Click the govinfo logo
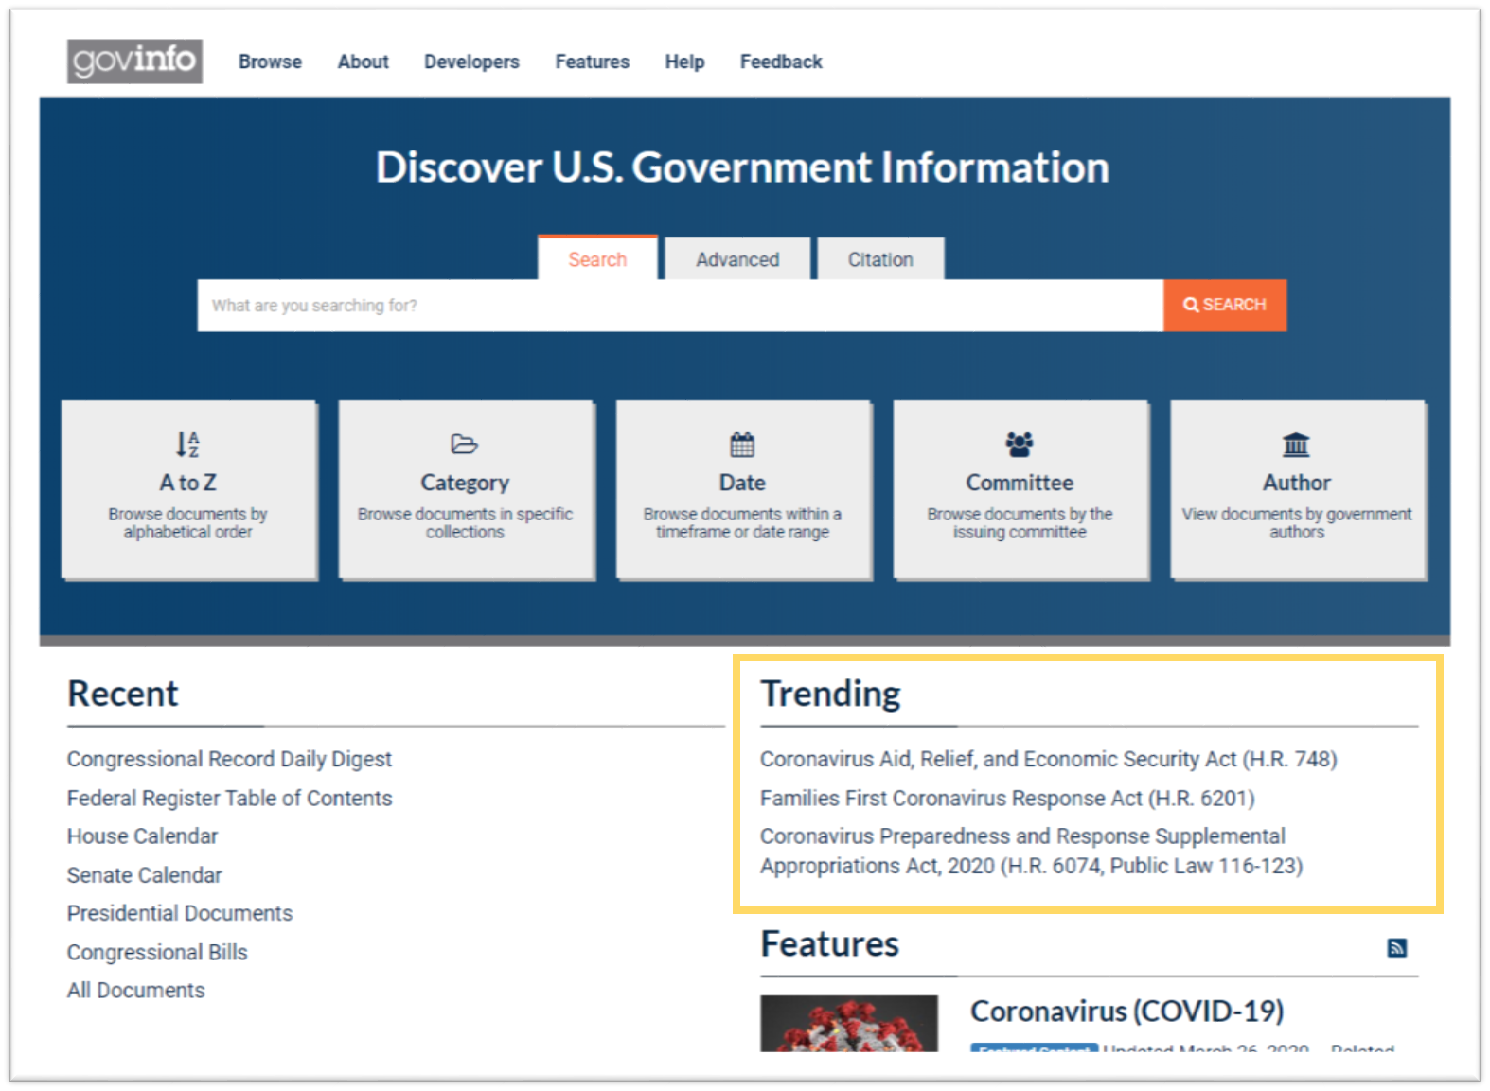Image resolution: width=1490 pixels, height=1091 pixels. coord(134,62)
